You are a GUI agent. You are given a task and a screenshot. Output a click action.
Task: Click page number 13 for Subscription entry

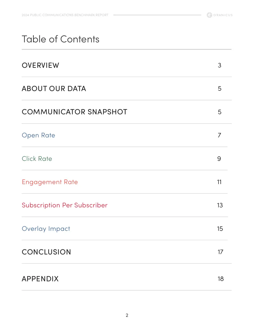tap(220, 205)
